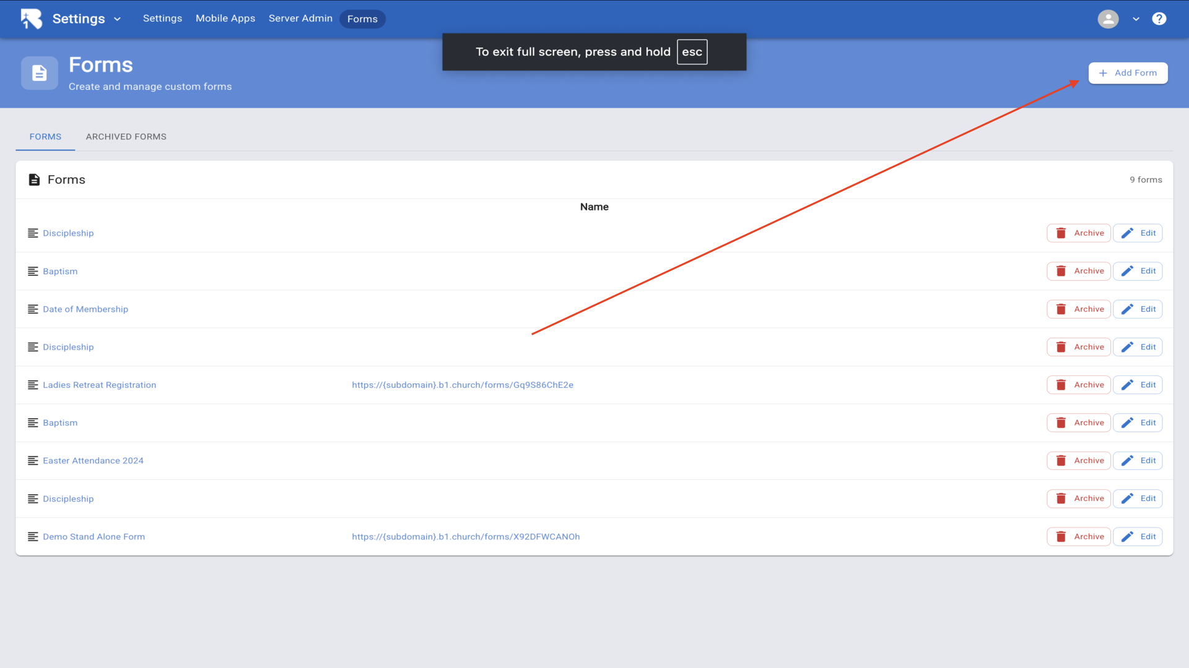The height and width of the screenshot is (668, 1189).
Task: Click the user profile avatar icon
Action: point(1108,19)
